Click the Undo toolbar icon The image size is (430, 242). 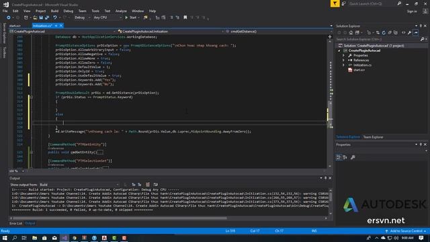(55, 17)
